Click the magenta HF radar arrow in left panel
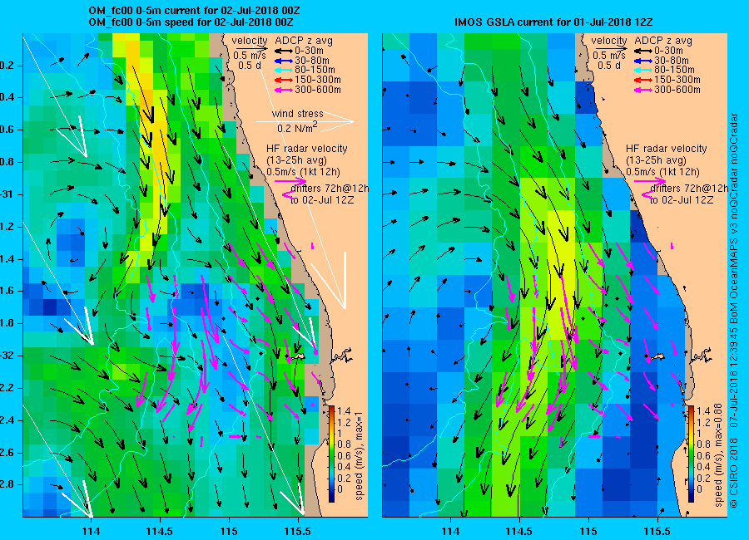This screenshot has width=749, height=540. (290, 181)
